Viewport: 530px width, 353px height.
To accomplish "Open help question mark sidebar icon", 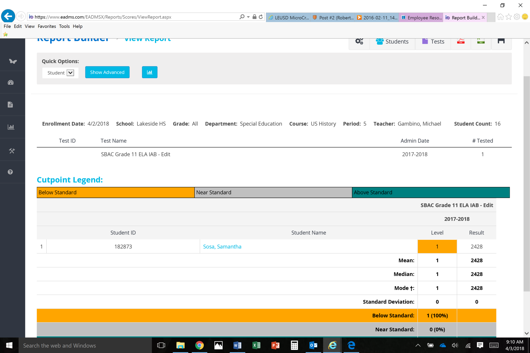I will pos(10,172).
